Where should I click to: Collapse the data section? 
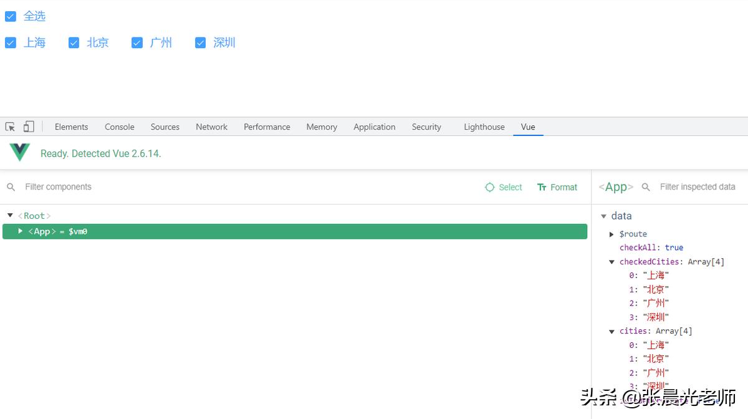(x=603, y=216)
